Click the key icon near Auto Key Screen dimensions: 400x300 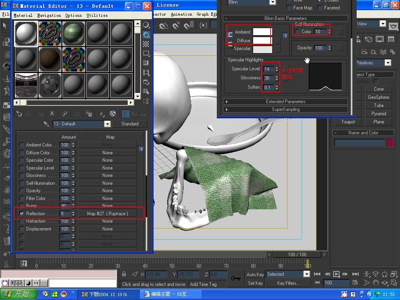[236, 278]
